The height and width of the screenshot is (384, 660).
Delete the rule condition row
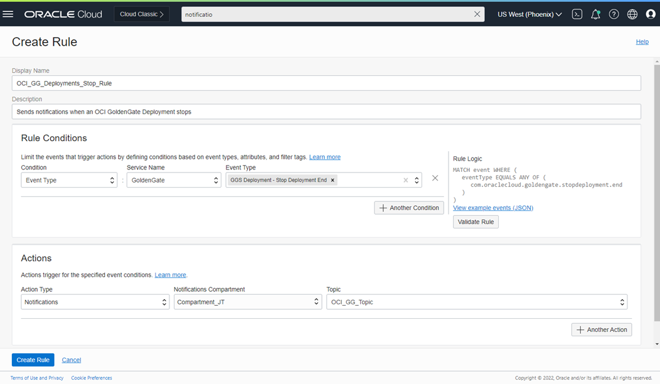pos(435,178)
